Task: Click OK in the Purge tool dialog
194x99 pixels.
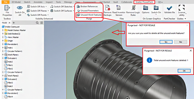Action: pyautogui.click(x=184, y=71)
